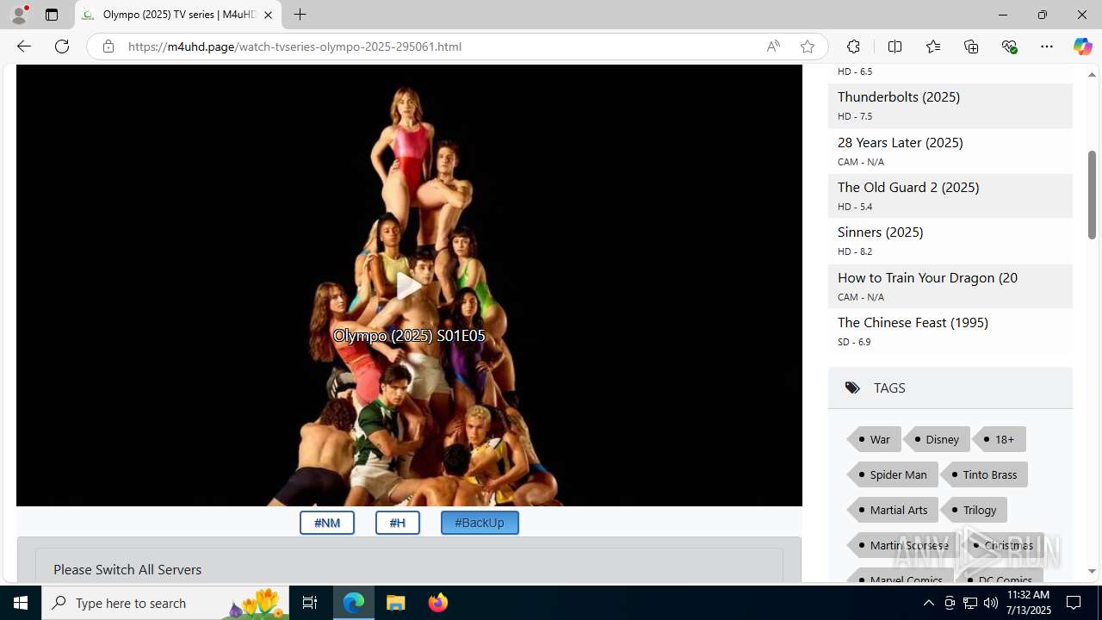
Task: Open The Chinese Feast (1995) link
Action: click(x=913, y=322)
